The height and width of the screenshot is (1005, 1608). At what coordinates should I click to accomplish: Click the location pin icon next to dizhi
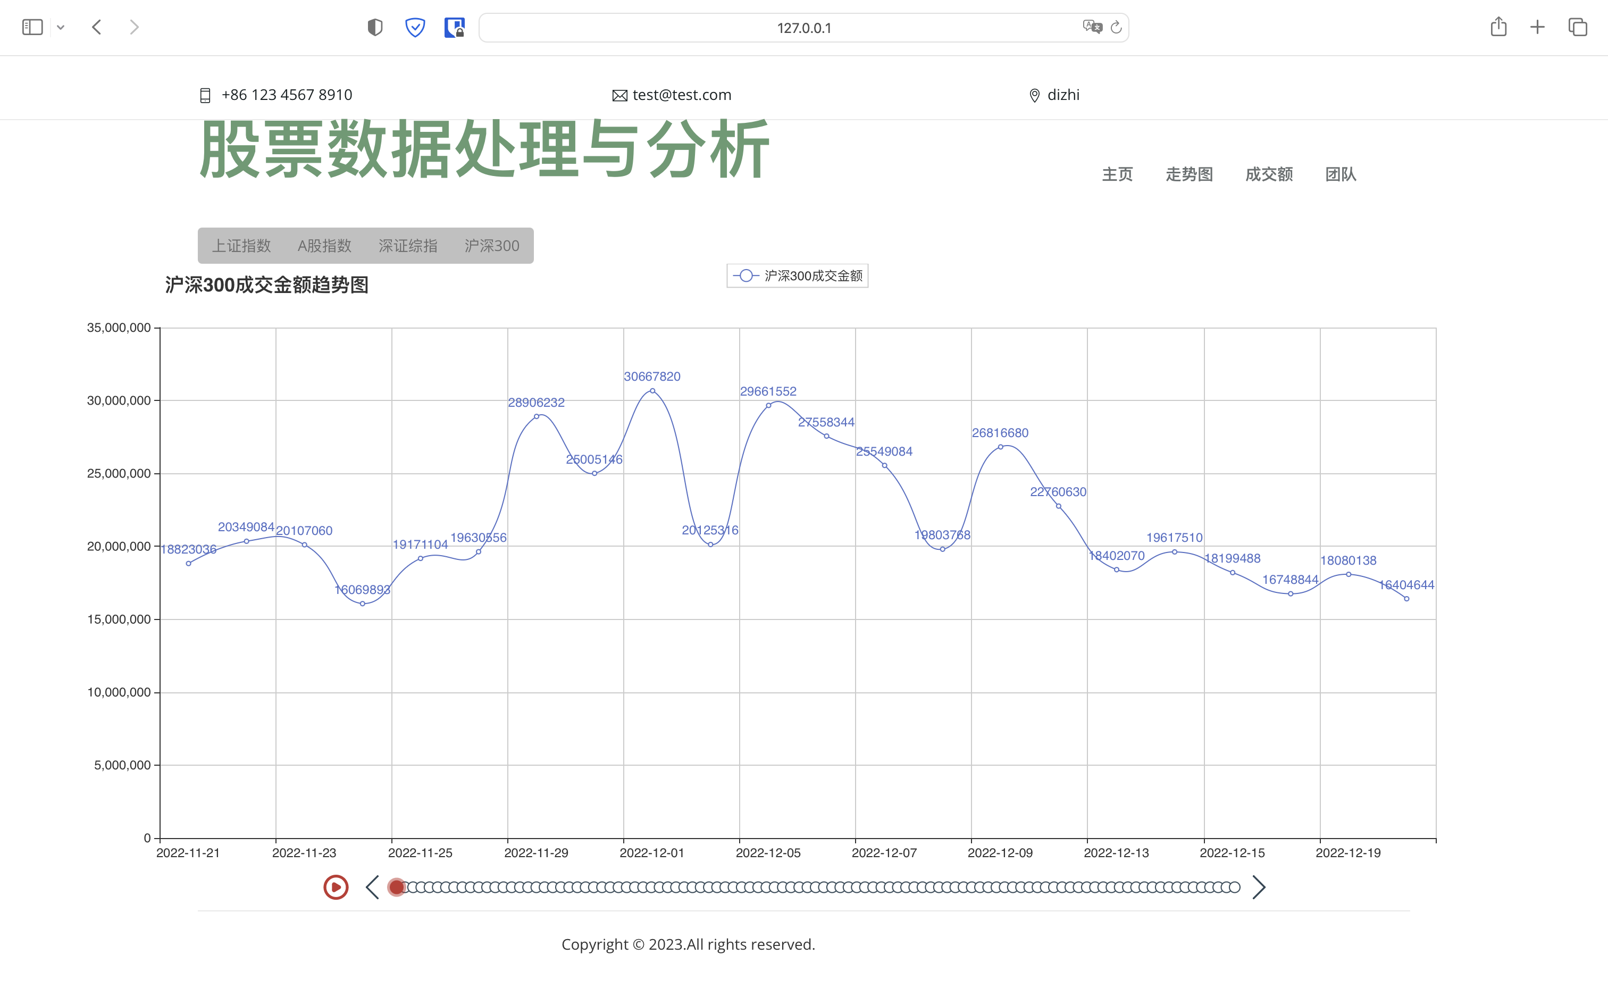(1035, 95)
